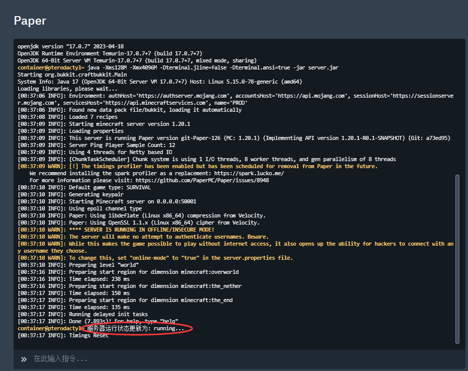Click the OFFLINE/INSECURE MODE warning line
Viewport: 468px width, 371px height.
(x=116, y=230)
